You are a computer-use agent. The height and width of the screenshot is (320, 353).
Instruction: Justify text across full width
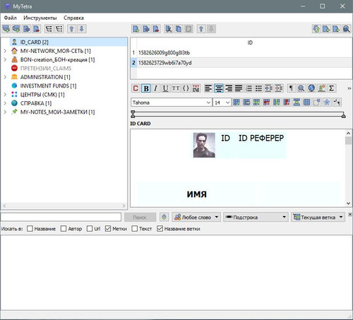239,88
